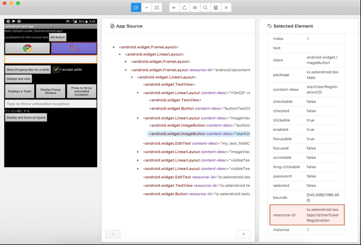Open the Search for element tool
Screen dimensions: 361x245
(205, 8)
